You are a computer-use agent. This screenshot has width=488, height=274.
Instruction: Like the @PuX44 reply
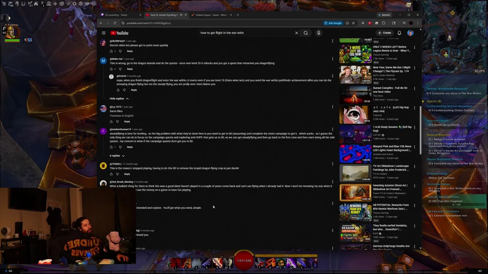tap(118, 90)
